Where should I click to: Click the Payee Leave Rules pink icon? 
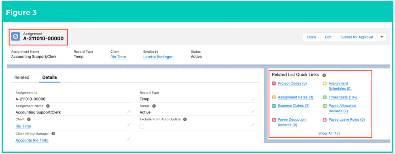[325, 120]
